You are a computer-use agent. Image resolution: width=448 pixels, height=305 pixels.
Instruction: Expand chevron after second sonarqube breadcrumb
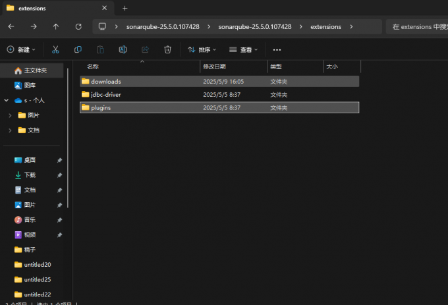coord(301,26)
